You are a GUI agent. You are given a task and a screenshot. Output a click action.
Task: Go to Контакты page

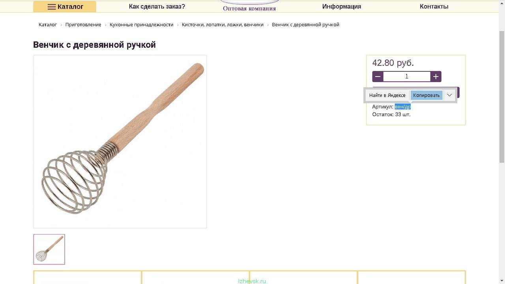[434, 6]
